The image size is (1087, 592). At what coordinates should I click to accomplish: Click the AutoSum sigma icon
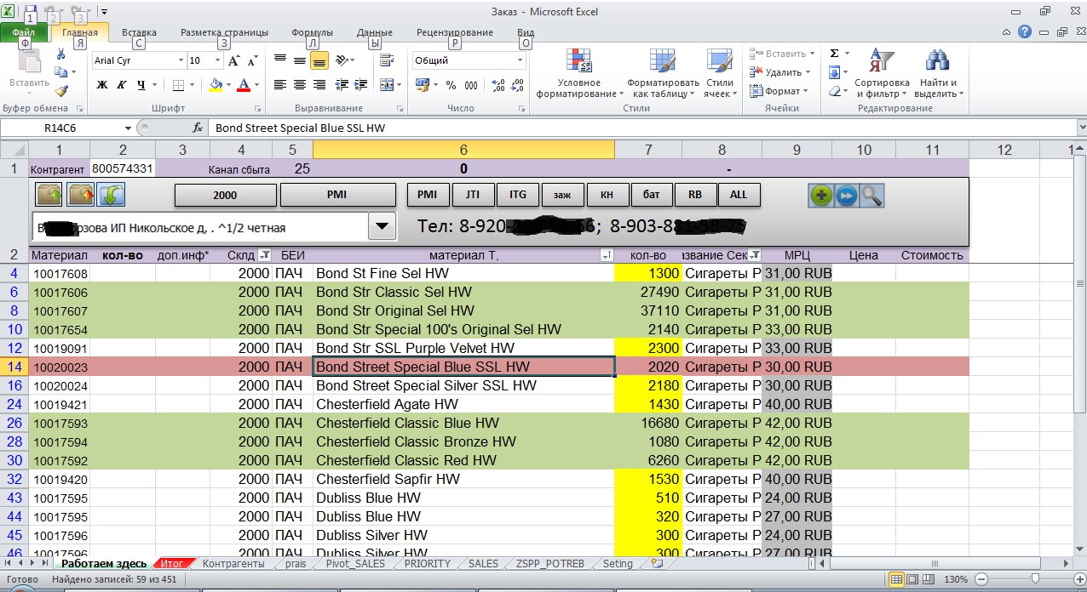click(x=834, y=54)
